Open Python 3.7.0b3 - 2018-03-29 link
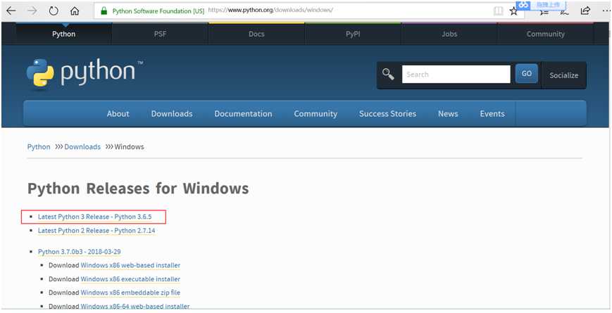Screen dimensions: 612x313 point(80,252)
